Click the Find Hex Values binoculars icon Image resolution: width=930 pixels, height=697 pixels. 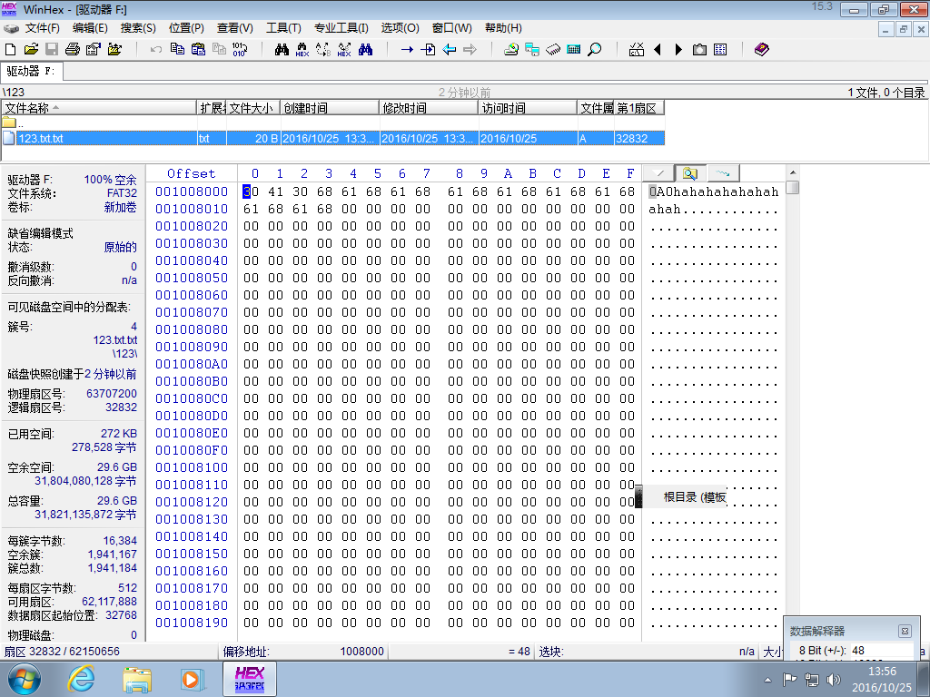point(302,50)
